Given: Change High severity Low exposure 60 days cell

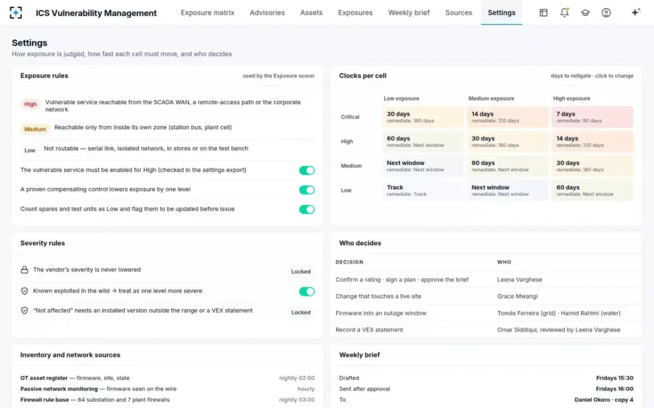Looking at the screenshot, I should pyautogui.click(x=422, y=141).
